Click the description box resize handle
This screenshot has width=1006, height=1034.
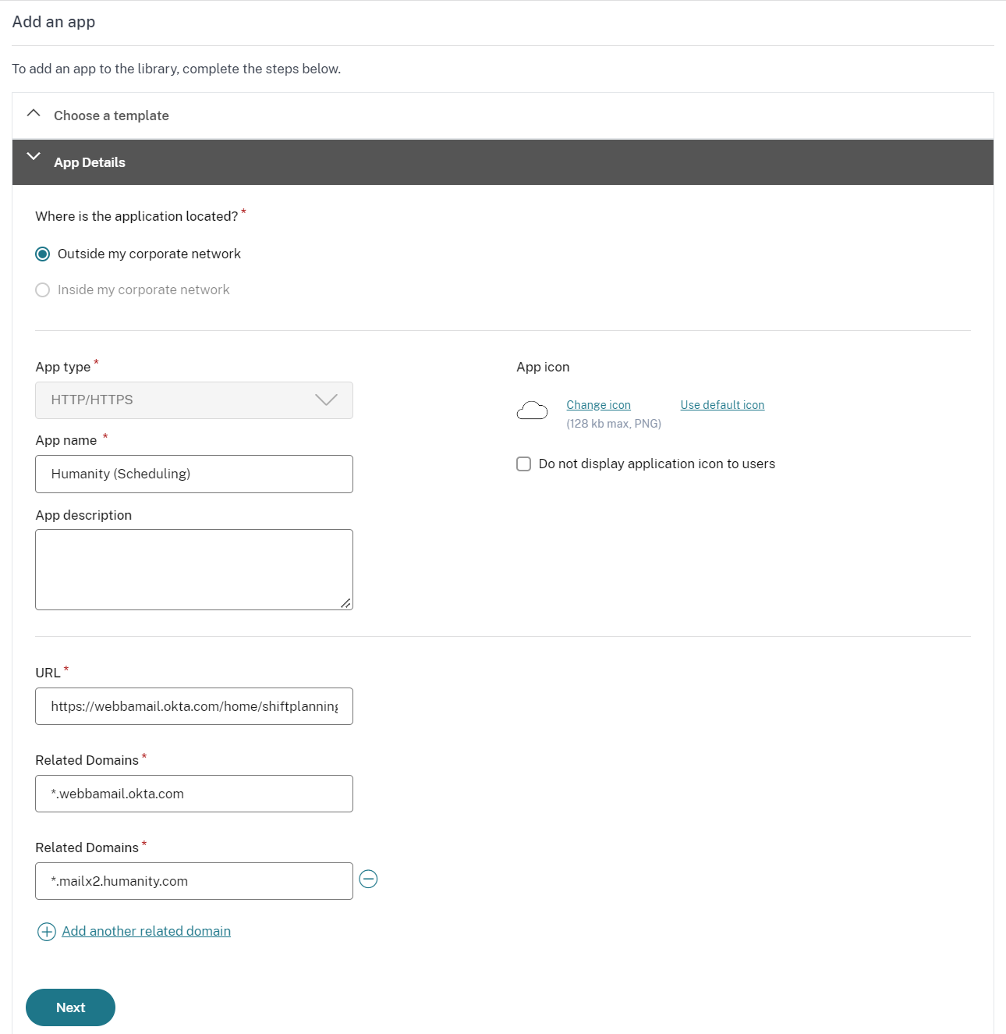coord(345,602)
